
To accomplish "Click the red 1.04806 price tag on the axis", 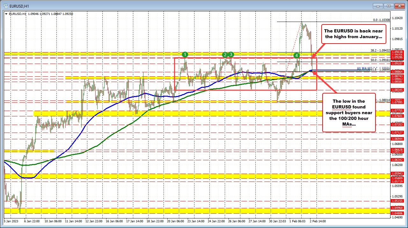I will [398, 213].
